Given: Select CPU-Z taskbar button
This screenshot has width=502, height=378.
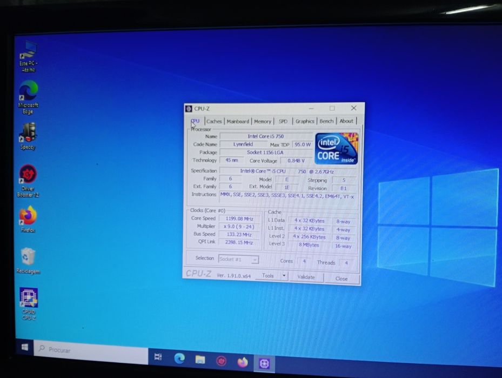Looking at the screenshot, I should click(x=264, y=363).
